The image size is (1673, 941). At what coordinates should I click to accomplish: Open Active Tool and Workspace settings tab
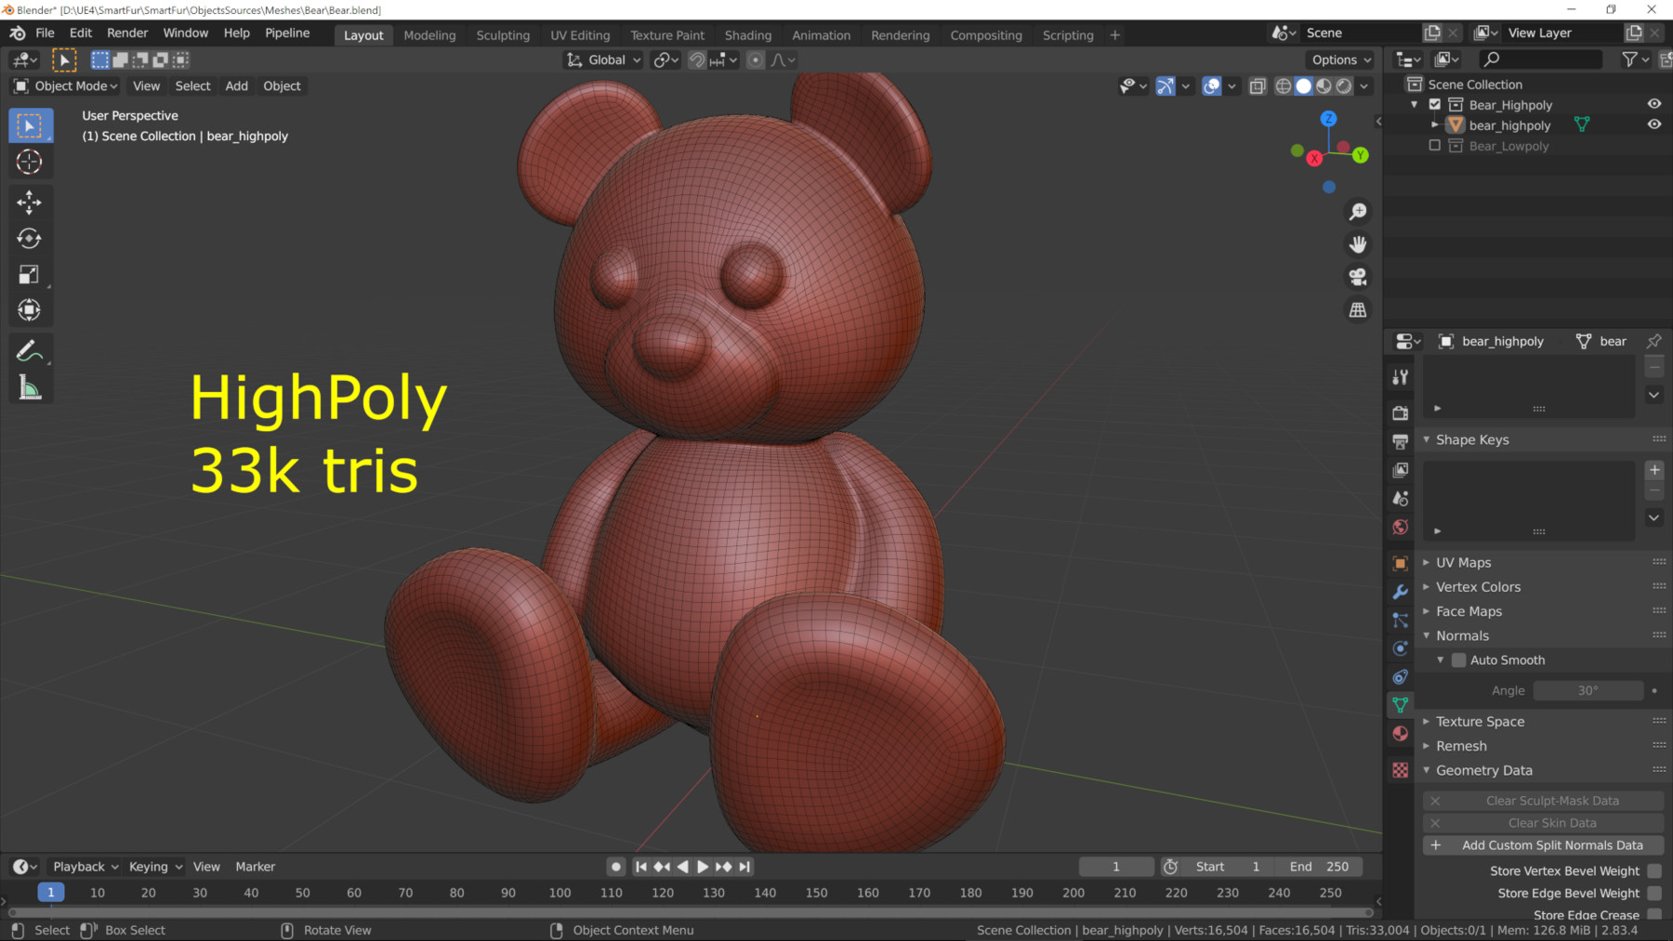click(1401, 376)
